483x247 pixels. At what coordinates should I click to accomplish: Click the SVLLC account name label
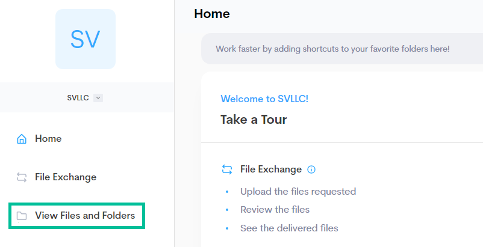coord(78,98)
